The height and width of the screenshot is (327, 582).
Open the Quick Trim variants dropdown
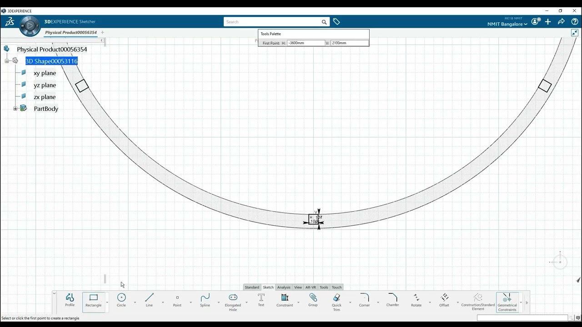point(350,302)
